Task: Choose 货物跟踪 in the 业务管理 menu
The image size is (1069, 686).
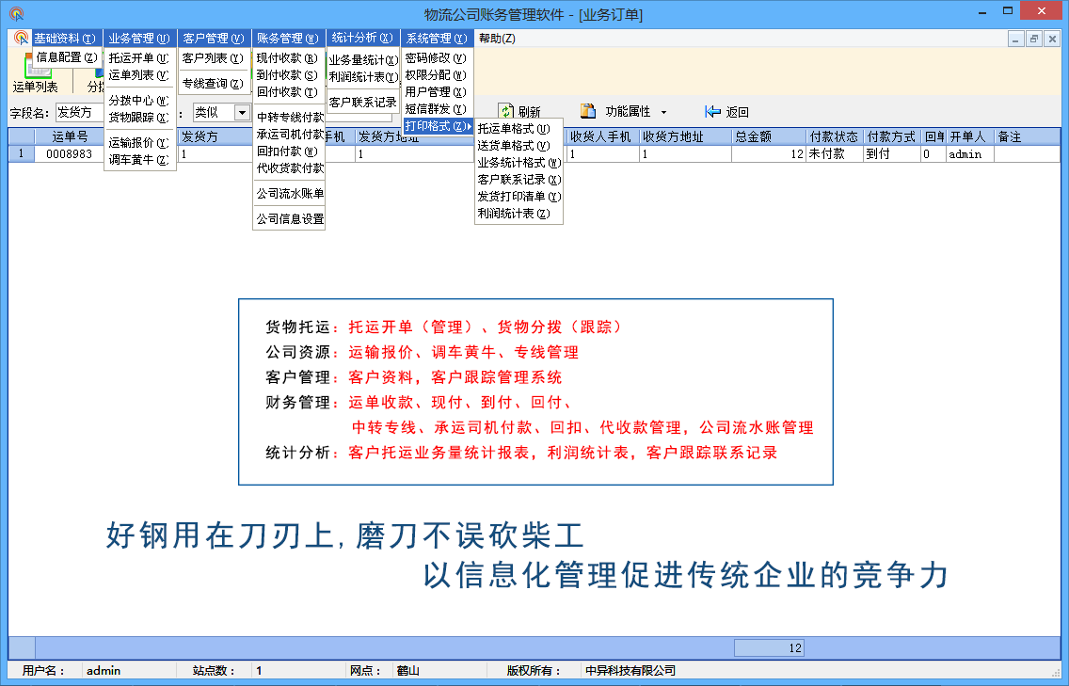Action: pyautogui.click(x=136, y=117)
